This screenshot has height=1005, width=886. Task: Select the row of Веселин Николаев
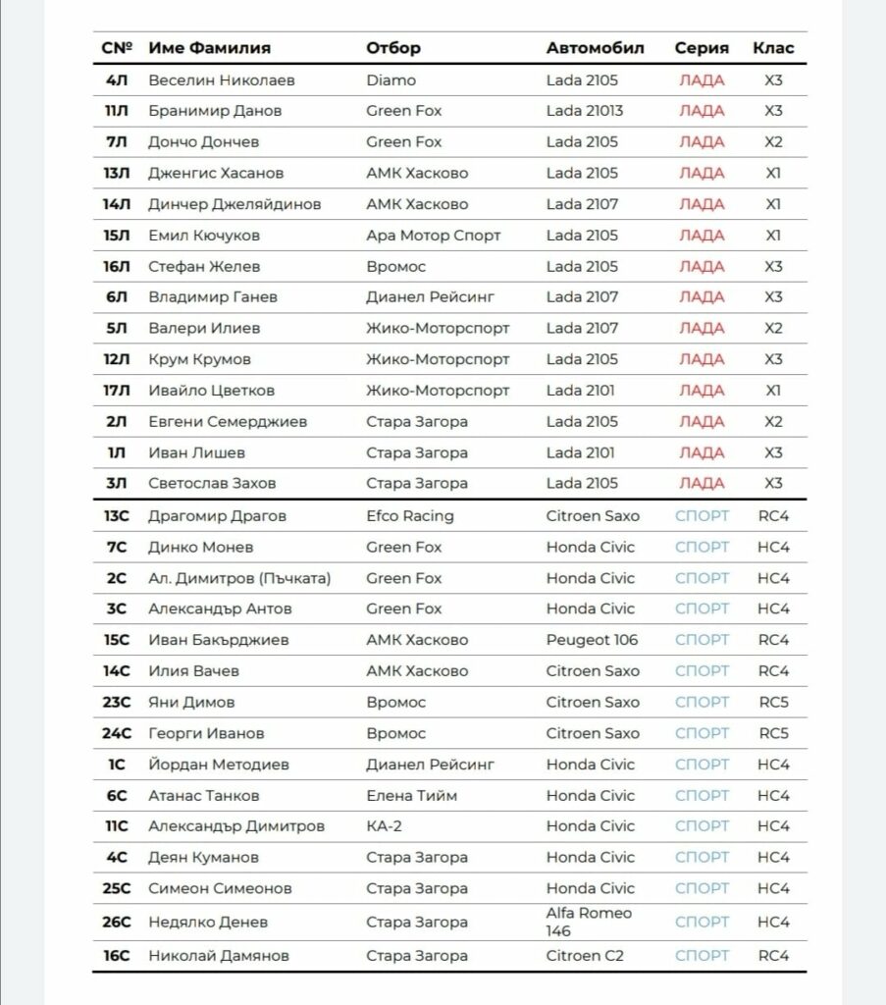click(x=449, y=80)
